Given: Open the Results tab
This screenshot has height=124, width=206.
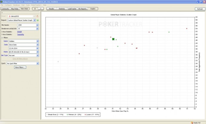Looking at the screenshot, I should click(x=51, y=9).
